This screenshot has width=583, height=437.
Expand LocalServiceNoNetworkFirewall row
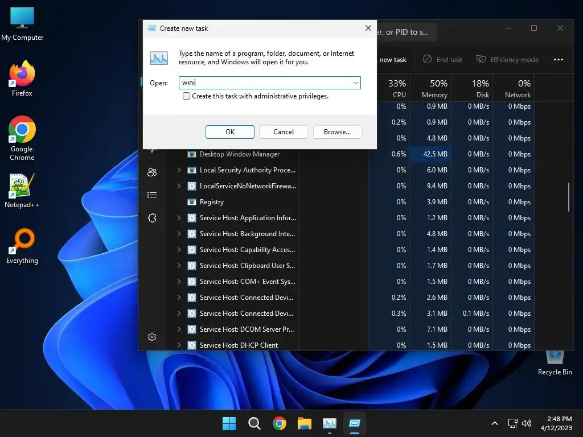pos(179,186)
